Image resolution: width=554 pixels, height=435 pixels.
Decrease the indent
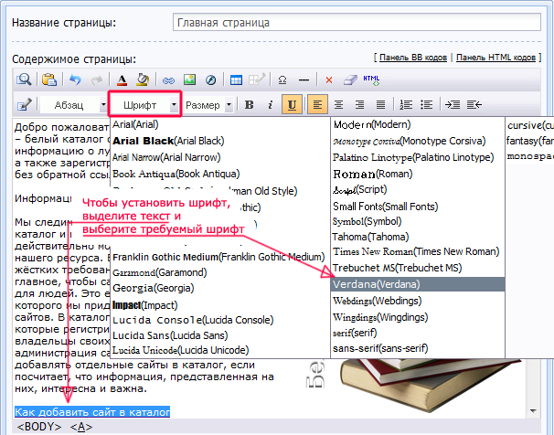coord(474,105)
